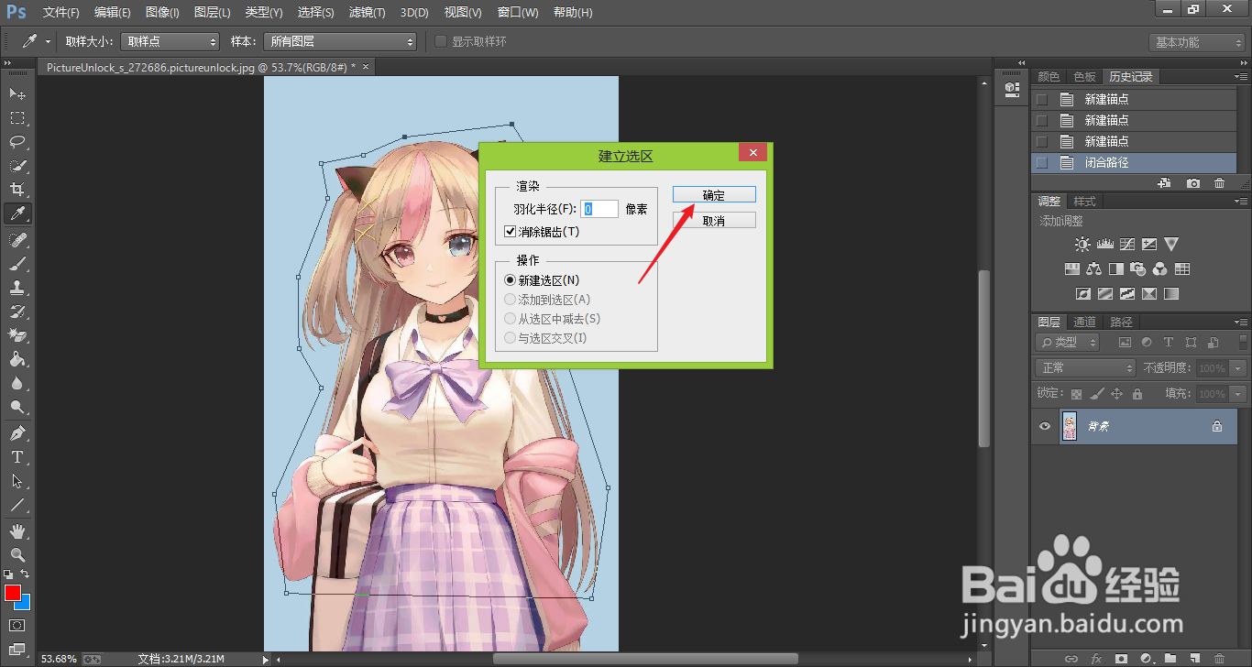
Task: Select the Quick Selection tool
Action: (x=17, y=166)
